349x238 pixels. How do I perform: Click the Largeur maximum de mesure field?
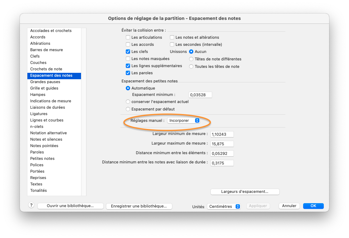point(222,144)
